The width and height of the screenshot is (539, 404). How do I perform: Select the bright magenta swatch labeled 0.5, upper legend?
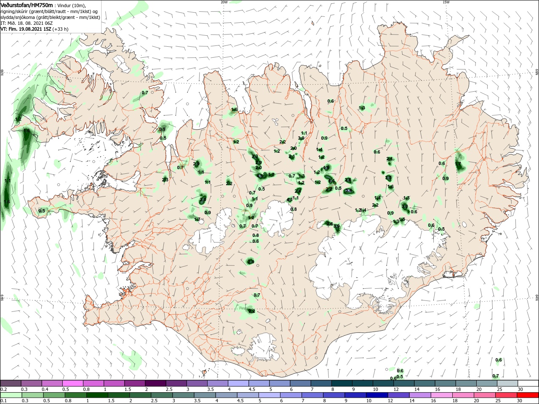[x=72, y=383]
